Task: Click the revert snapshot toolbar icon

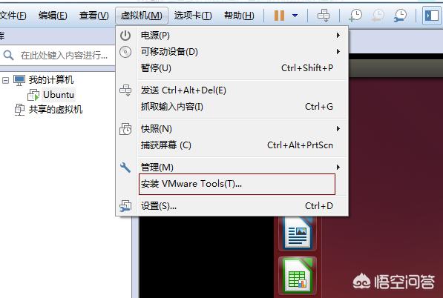Action: pyautogui.click(x=378, y=16)
